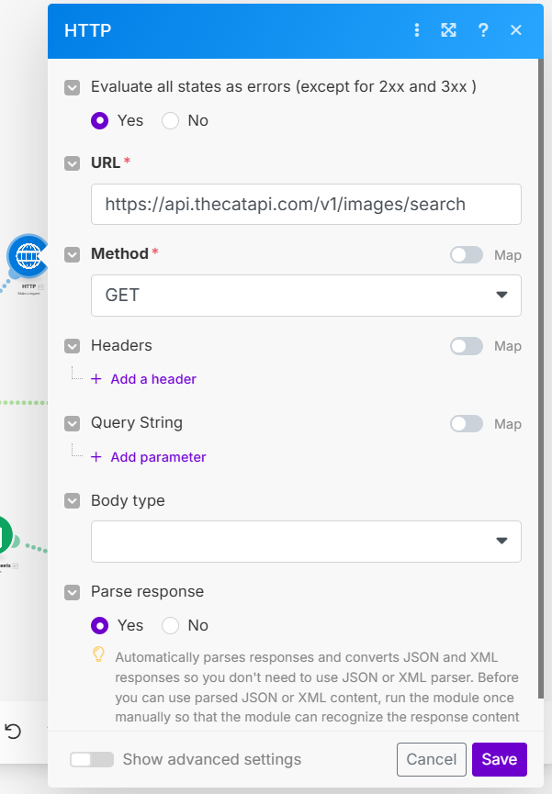Click the undo arrow icon
552x794 pixels.
(x=13, y=731)
